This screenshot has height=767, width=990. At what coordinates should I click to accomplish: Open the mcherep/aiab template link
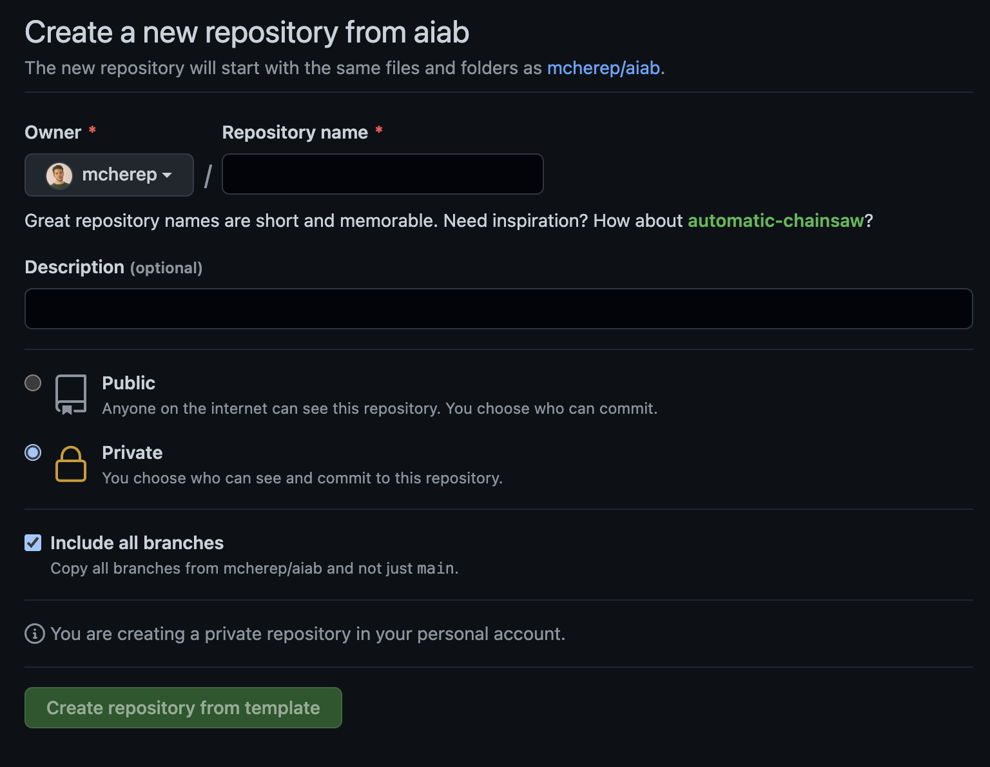[x=603, y=68]
